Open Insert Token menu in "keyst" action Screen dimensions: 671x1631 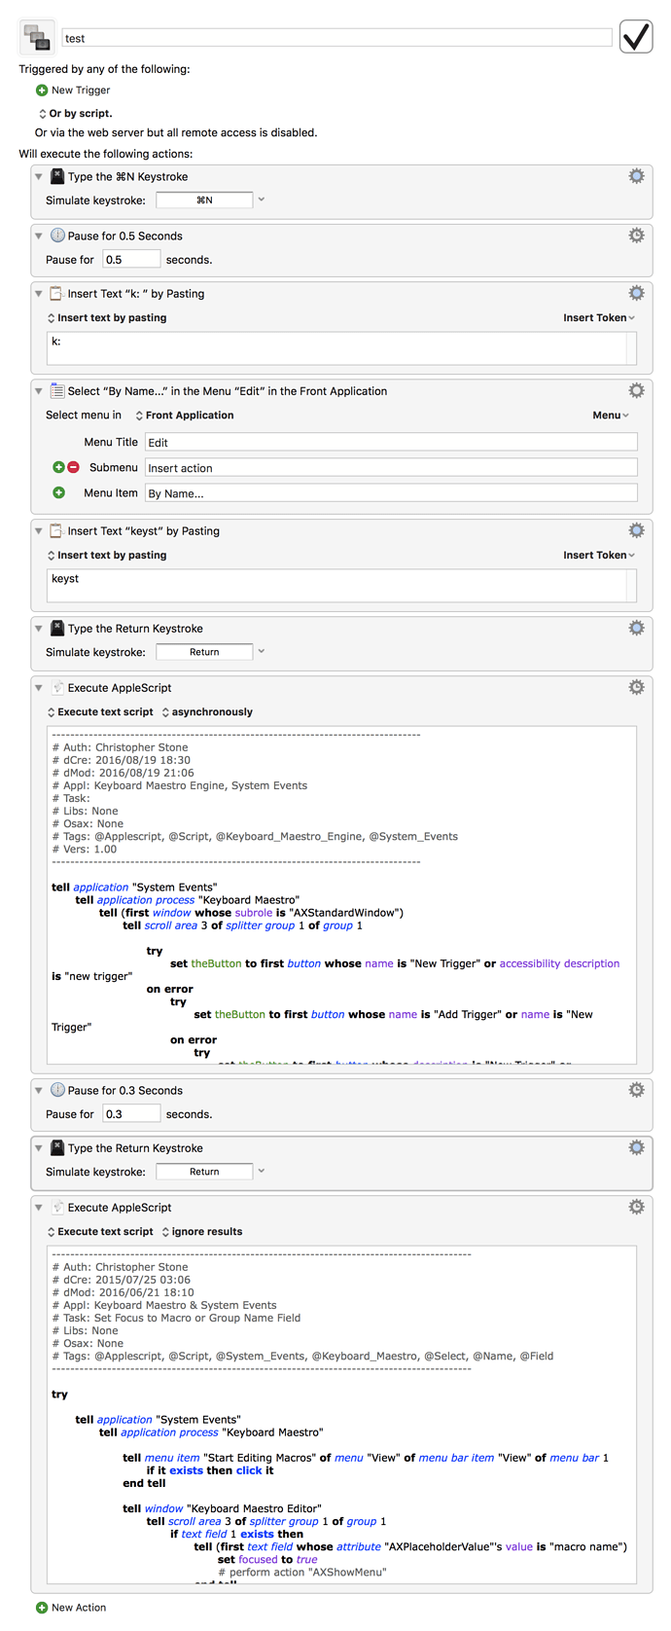pos(599,556)
